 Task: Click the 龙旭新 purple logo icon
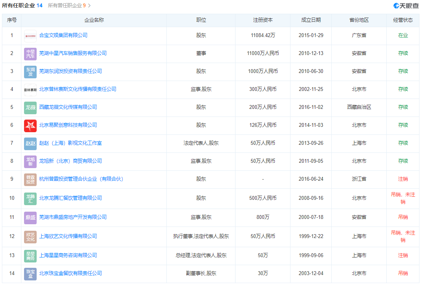pyautogui.click(x=30, y=162)
